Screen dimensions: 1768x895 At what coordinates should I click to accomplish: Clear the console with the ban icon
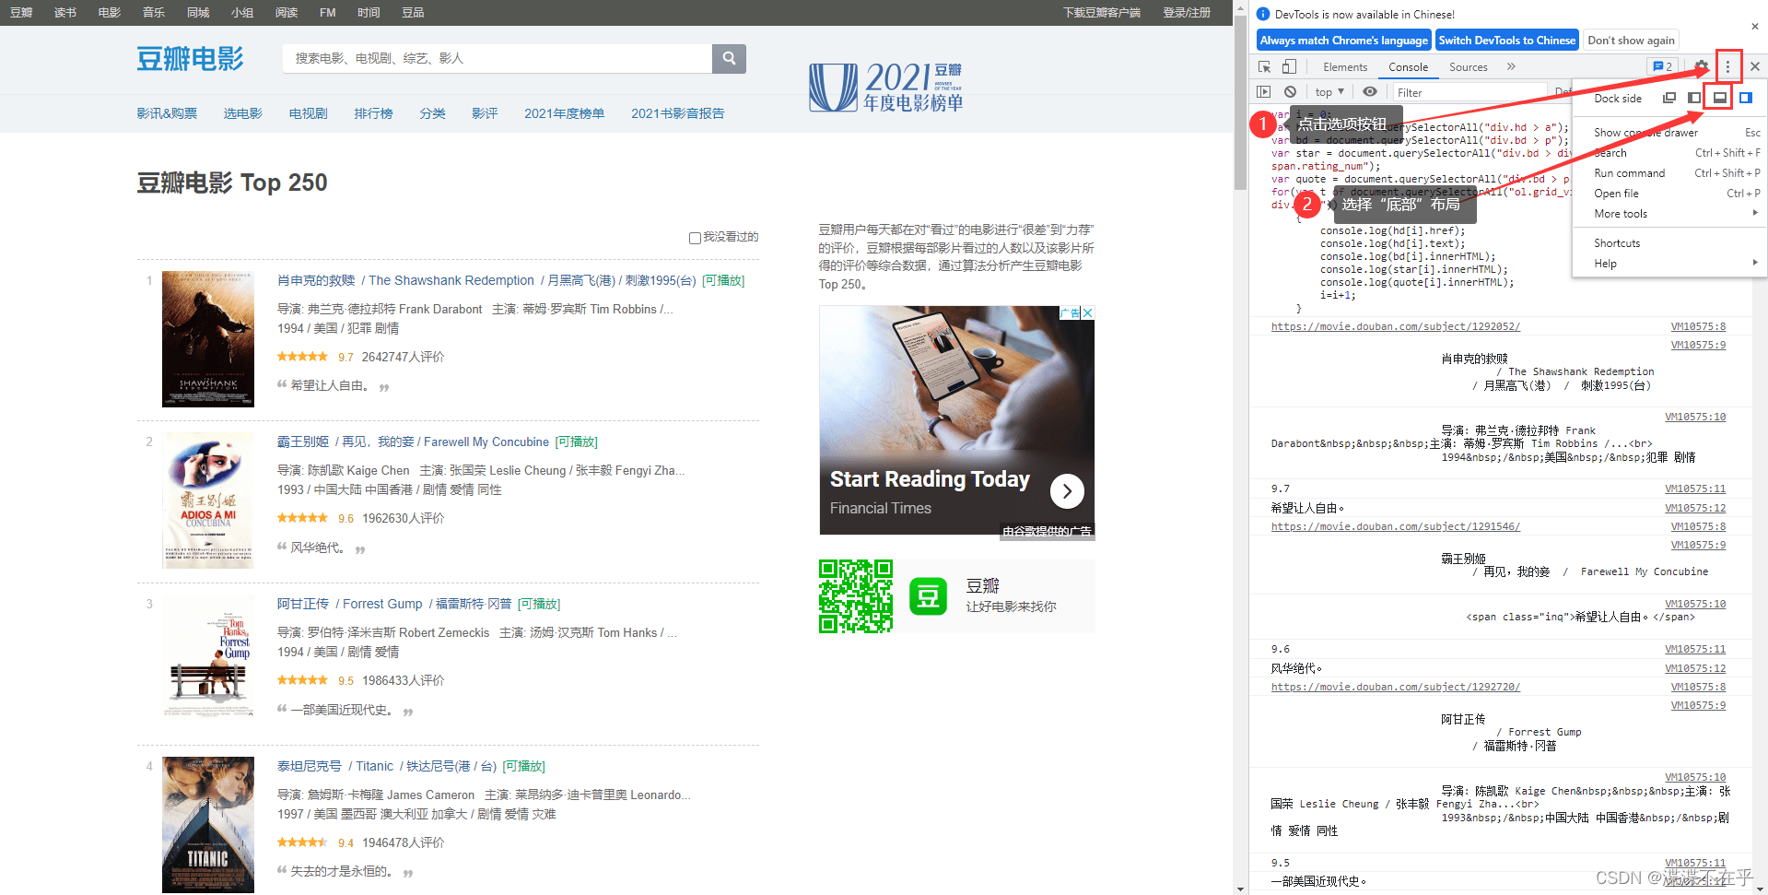coord(1290,92)
